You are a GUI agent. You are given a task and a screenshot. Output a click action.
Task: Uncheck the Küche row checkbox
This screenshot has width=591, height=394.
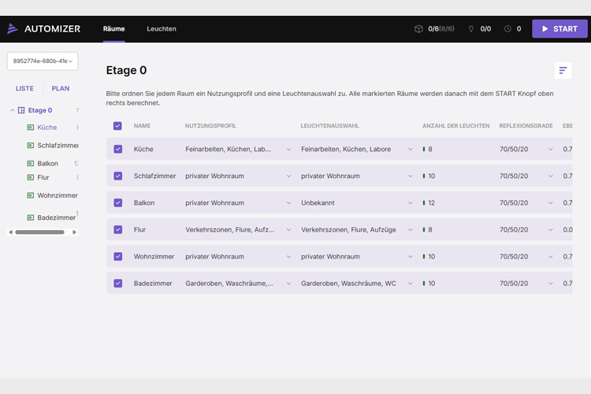tap(118, 149)
